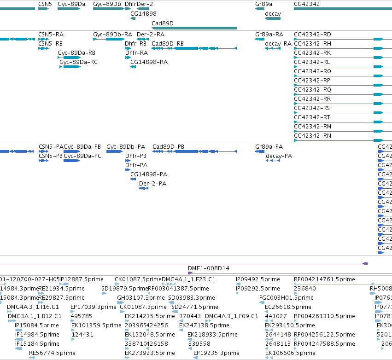Open EST RE21934.5prime
The height and width of the screenshot is (360, 392).
pyautogui.click(x=62, y=289)
